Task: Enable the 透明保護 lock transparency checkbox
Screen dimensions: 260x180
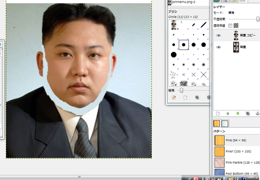Action: 230,26
